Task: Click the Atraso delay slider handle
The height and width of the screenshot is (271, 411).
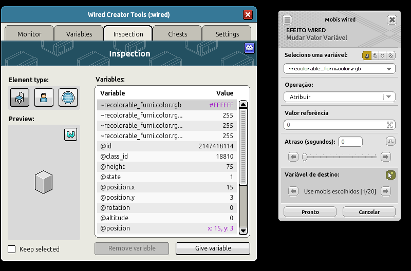Action: click(305, 157)
